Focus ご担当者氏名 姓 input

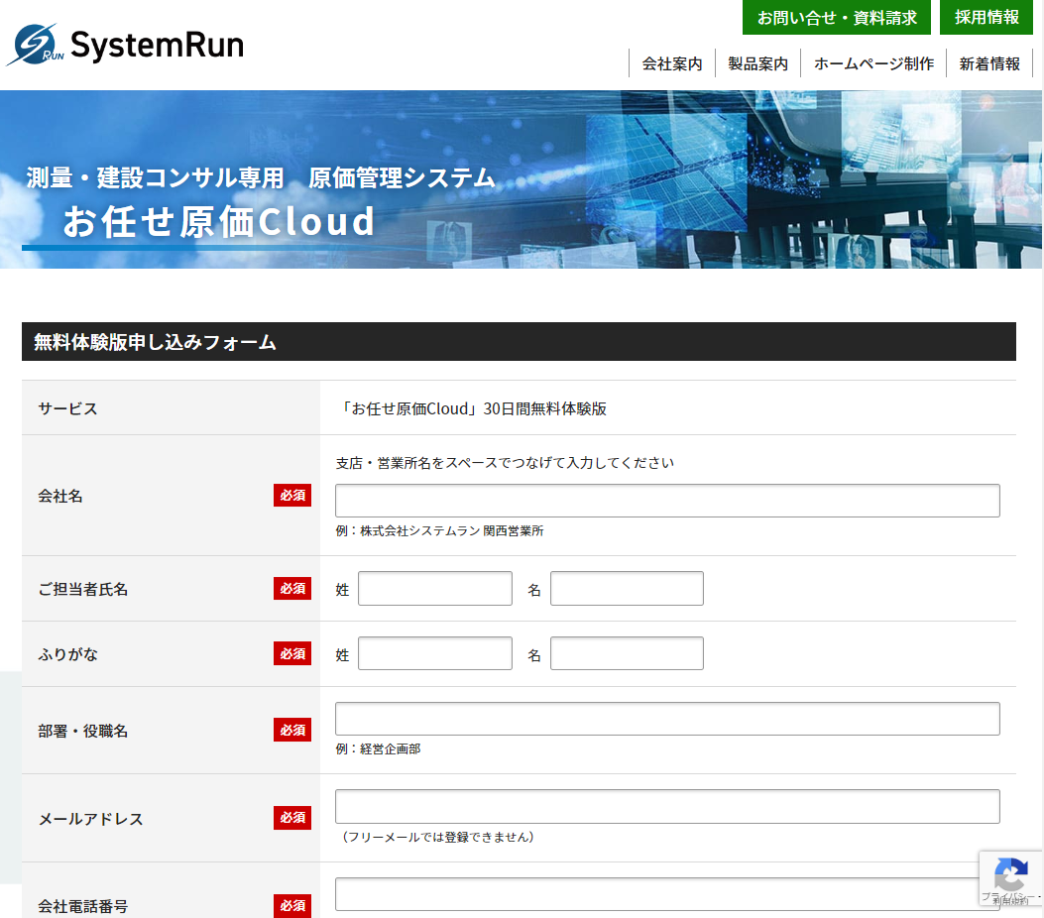(x=435, y=589)
